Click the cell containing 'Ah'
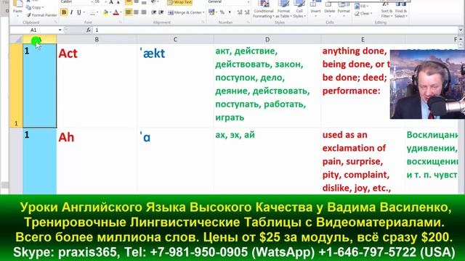Viewport: 465px width, 261px height. pyautogui.click(x=97, y=161)
